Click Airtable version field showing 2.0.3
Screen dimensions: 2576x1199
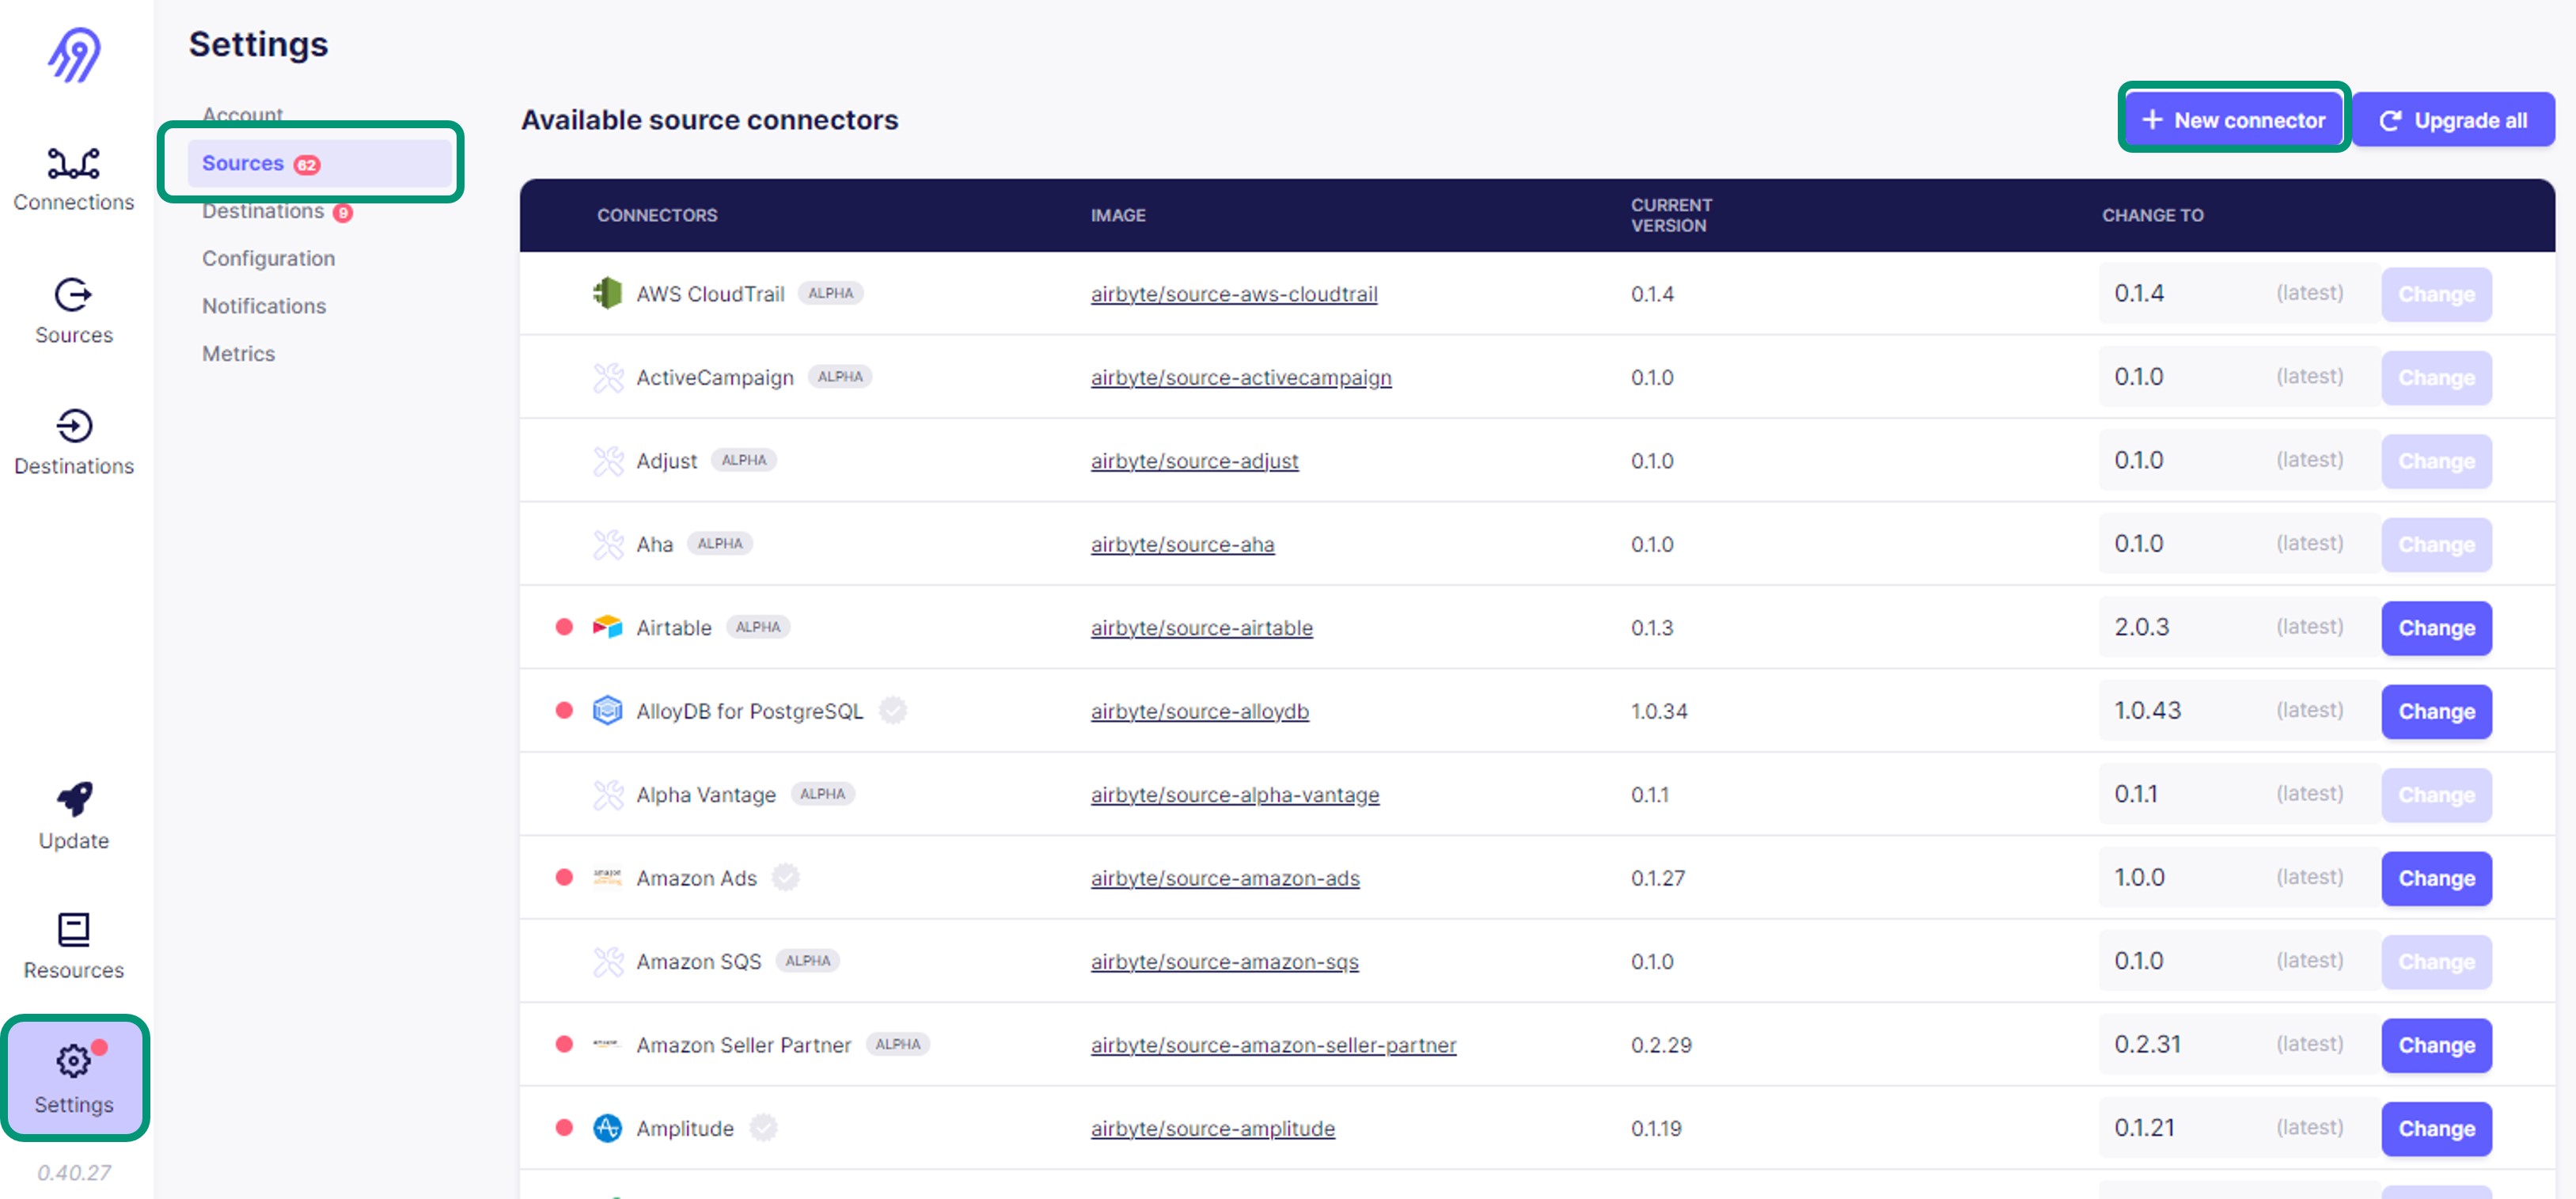[x=2238, y=627]
